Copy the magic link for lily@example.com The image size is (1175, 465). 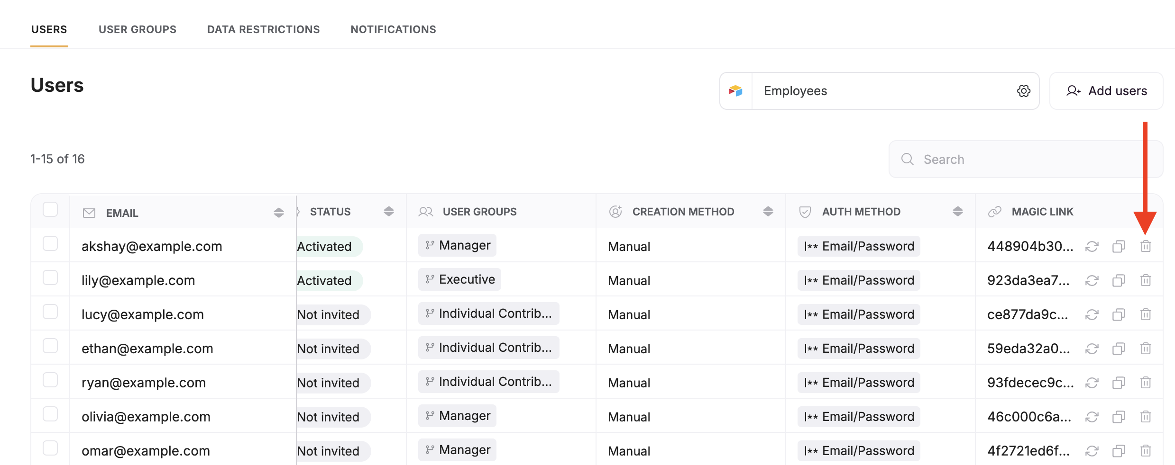[1119, 280]
